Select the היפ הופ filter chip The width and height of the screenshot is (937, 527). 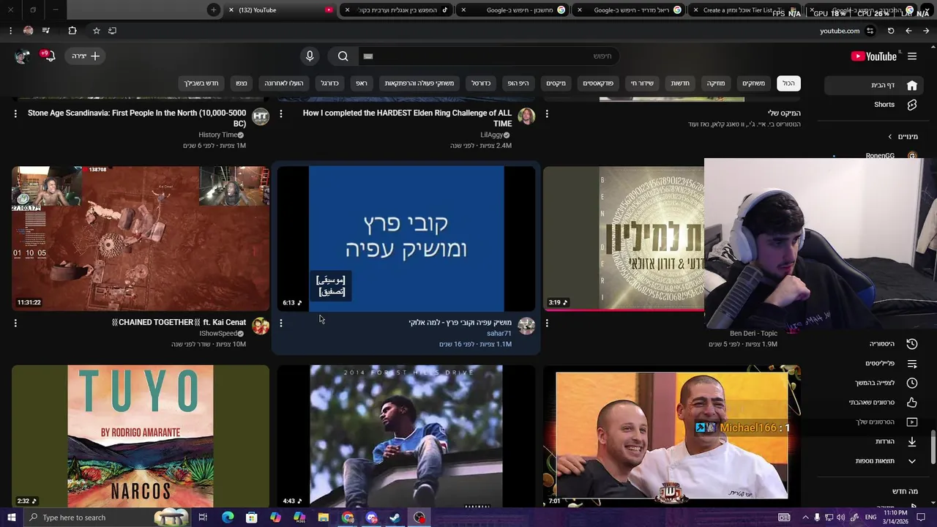[x=518, y=83]
